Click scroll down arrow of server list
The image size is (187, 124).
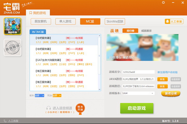click(x=99, y=90)
